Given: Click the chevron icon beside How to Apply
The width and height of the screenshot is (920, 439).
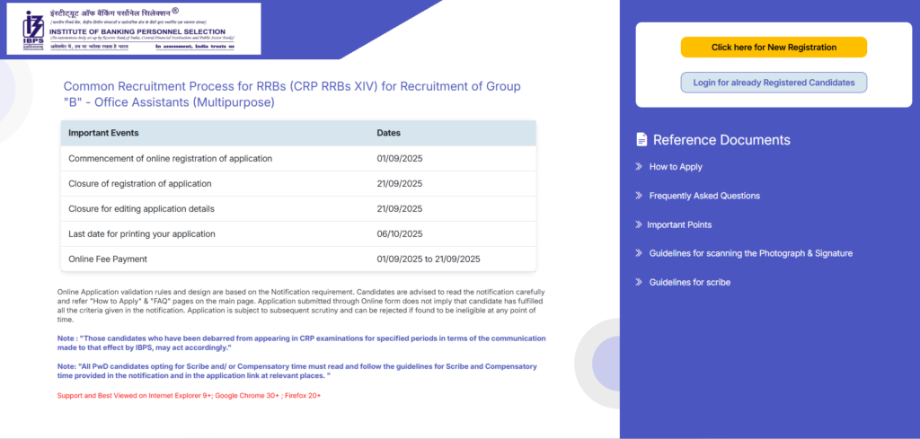Looking at the screenshot, I should pos(639,166).
